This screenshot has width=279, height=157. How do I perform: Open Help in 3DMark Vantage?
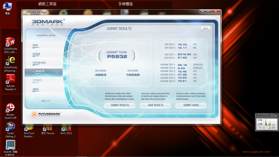pos(205,28)
